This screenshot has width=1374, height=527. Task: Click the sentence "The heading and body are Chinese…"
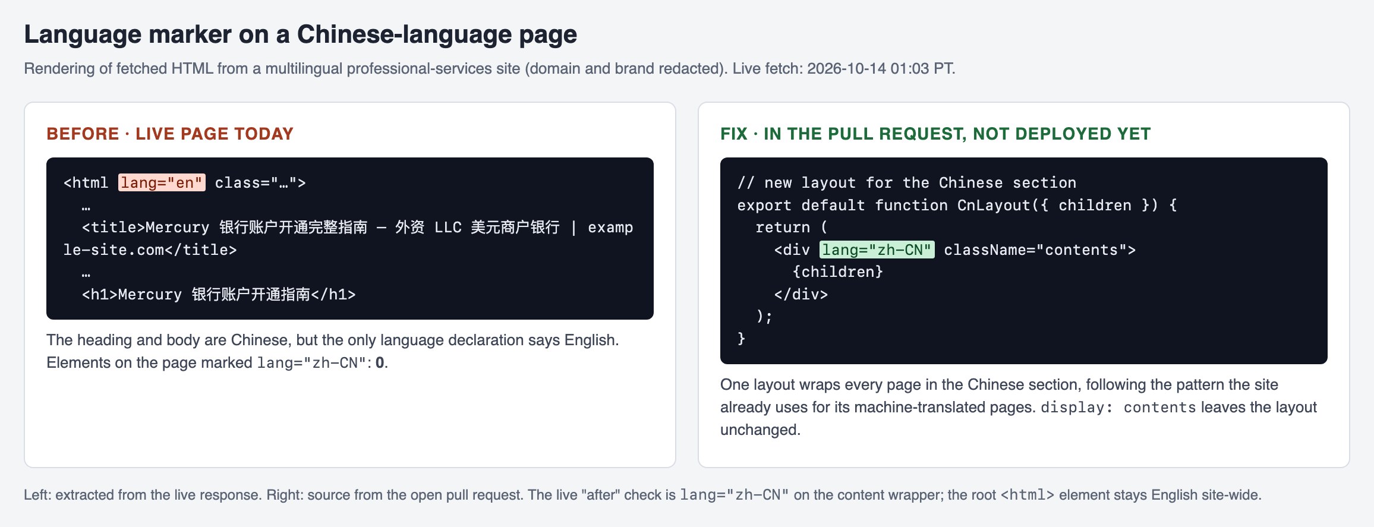tap(333, 340)
